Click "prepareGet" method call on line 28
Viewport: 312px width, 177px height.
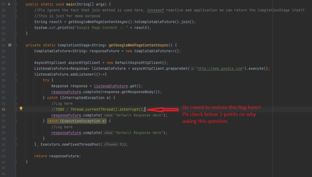(177, 69)
